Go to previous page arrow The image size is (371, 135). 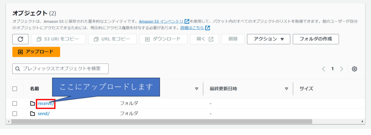pos(324,69)
